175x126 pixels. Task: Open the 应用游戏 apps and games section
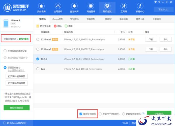(x=58, y=8)
